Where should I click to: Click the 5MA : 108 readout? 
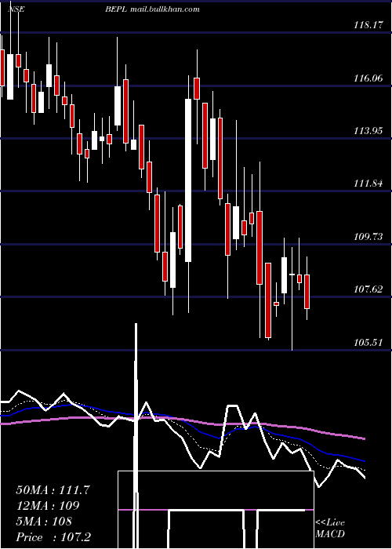pos(44,522)
